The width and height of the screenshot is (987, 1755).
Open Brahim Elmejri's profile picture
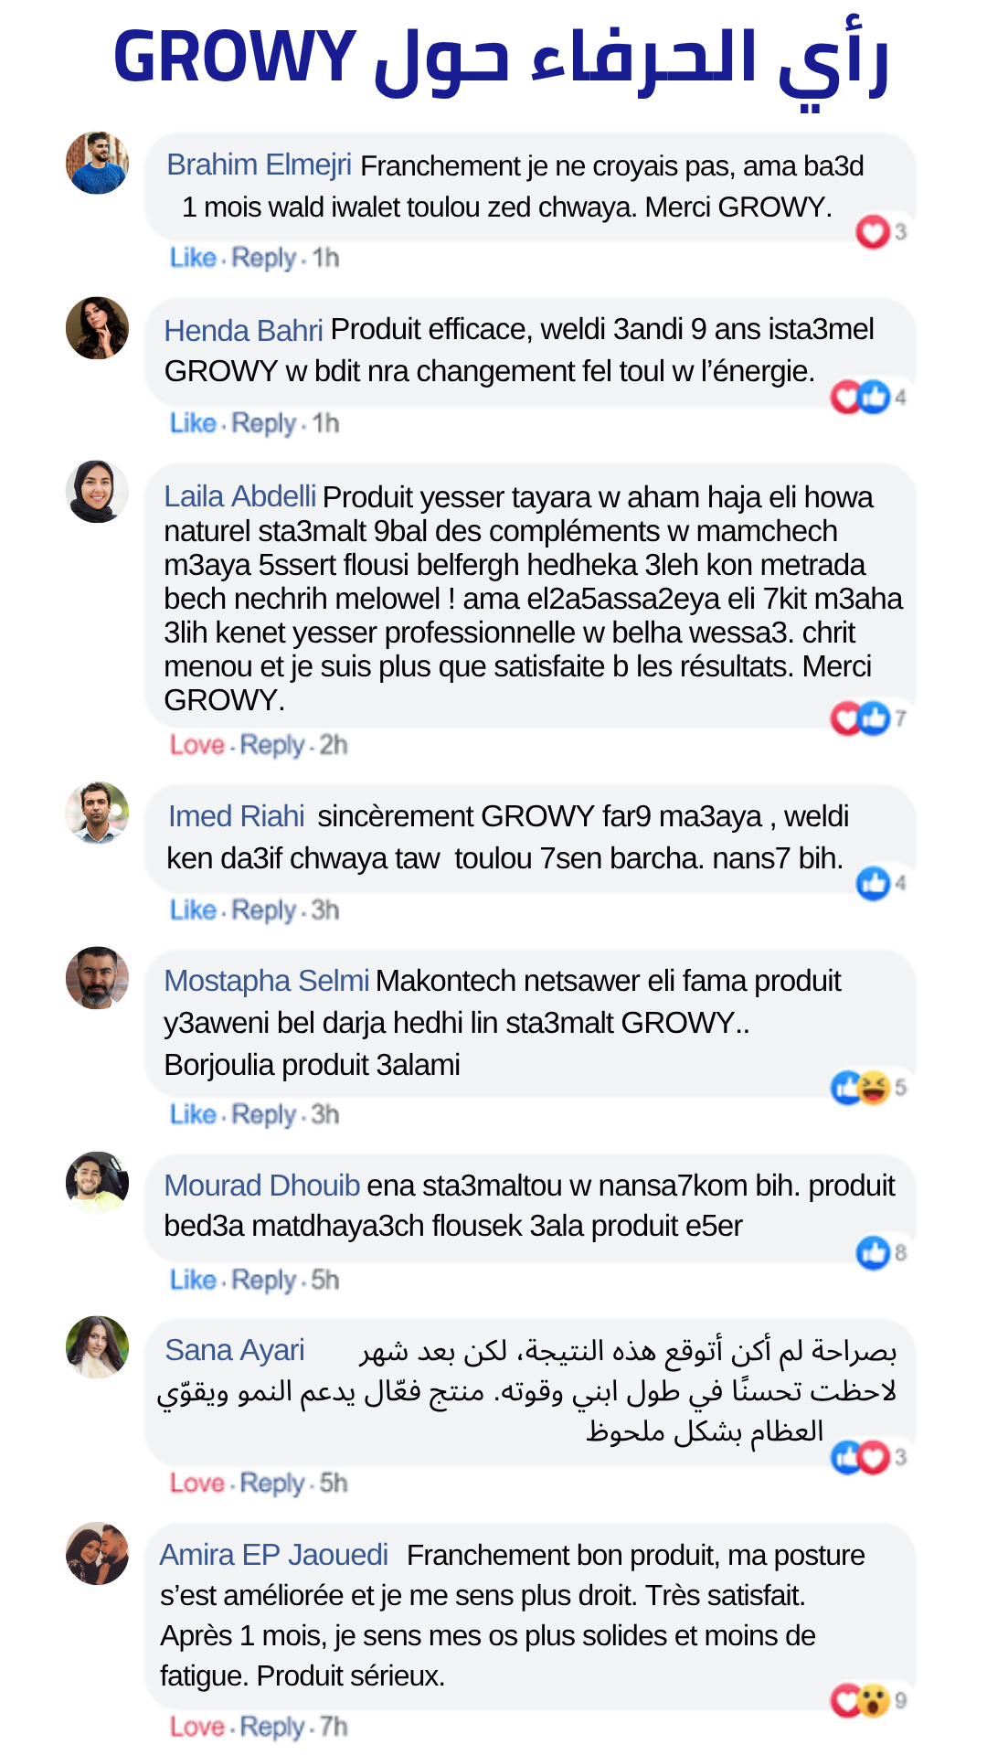(97, 163)
